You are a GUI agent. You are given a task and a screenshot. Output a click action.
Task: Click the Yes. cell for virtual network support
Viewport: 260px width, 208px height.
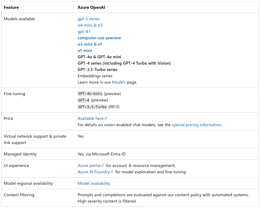(x=81, y=136)
